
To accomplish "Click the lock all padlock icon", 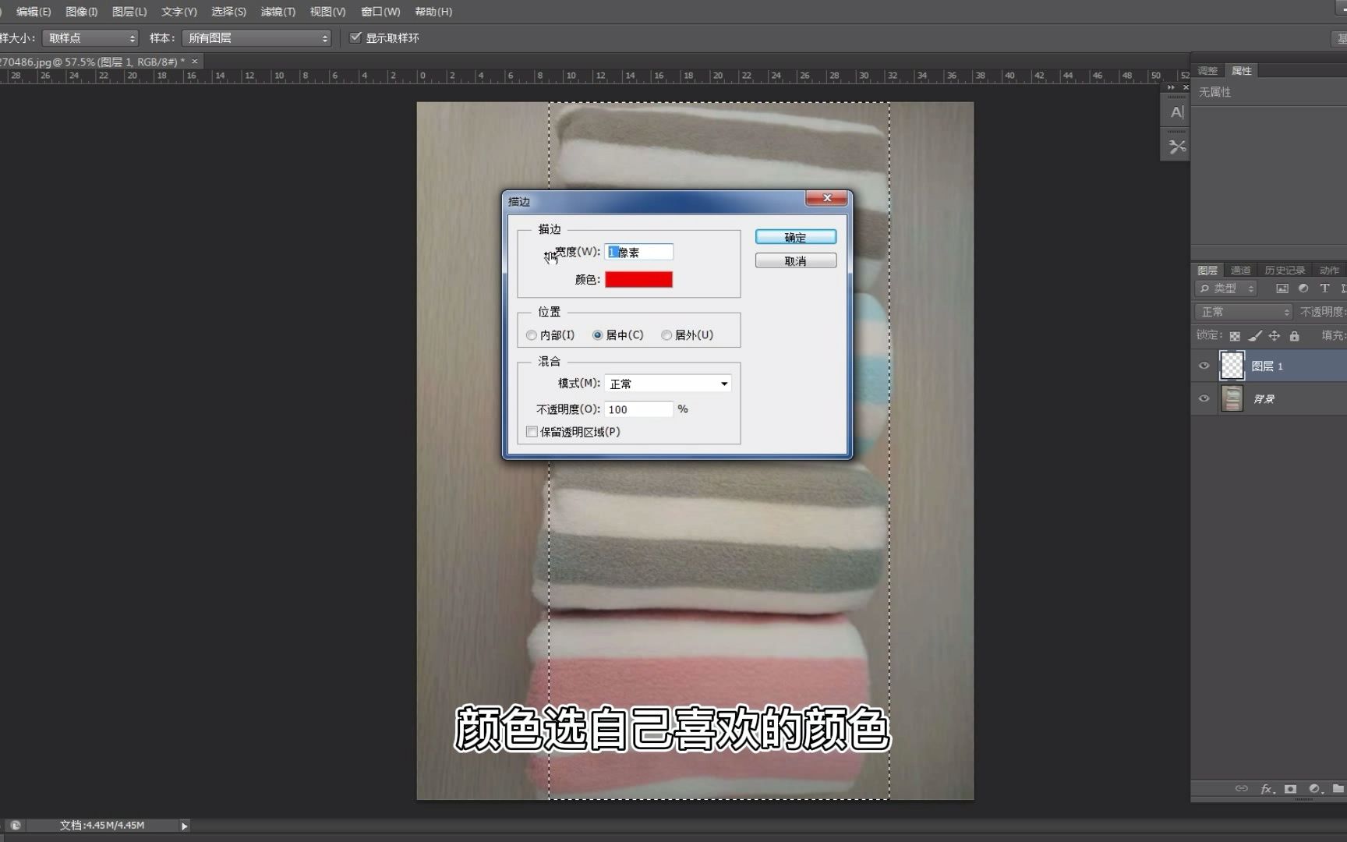I will [1295, 336].
